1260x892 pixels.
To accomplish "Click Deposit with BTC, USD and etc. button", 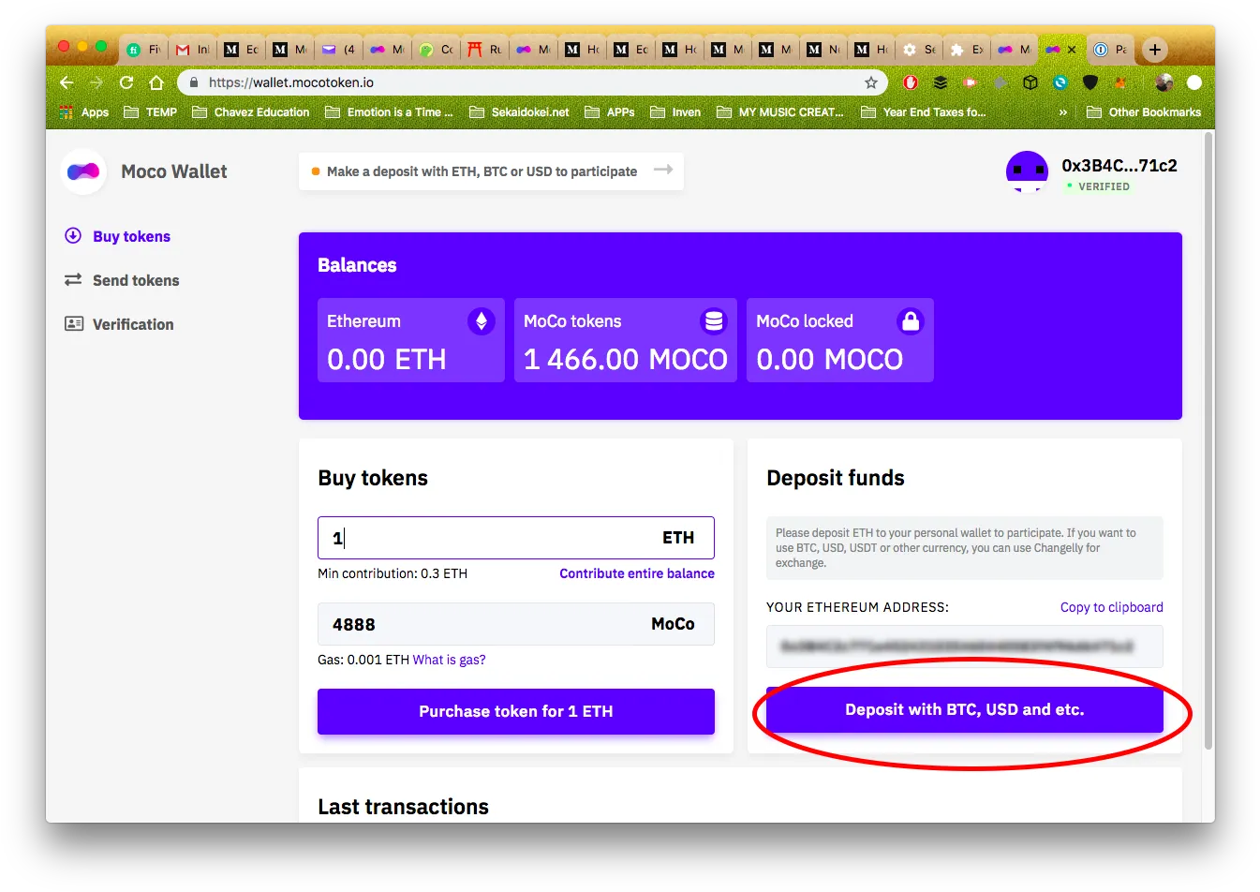I will 965,709.
